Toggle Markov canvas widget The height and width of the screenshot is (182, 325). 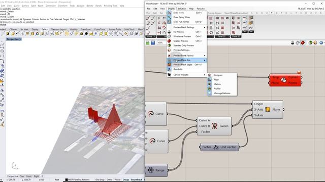point(222,84)
